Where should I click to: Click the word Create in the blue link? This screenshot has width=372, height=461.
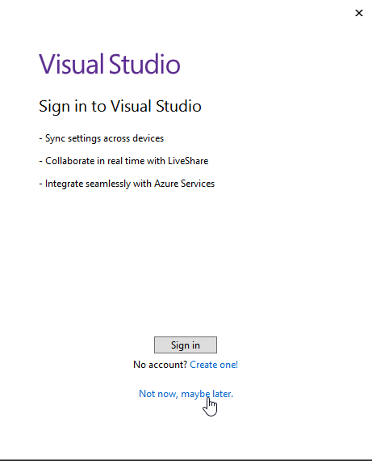click(x=203, y=365)
